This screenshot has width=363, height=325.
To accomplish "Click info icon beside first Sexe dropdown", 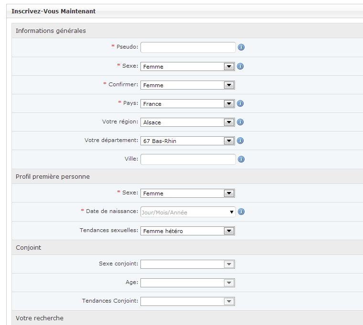I will (x=240, y=66).
